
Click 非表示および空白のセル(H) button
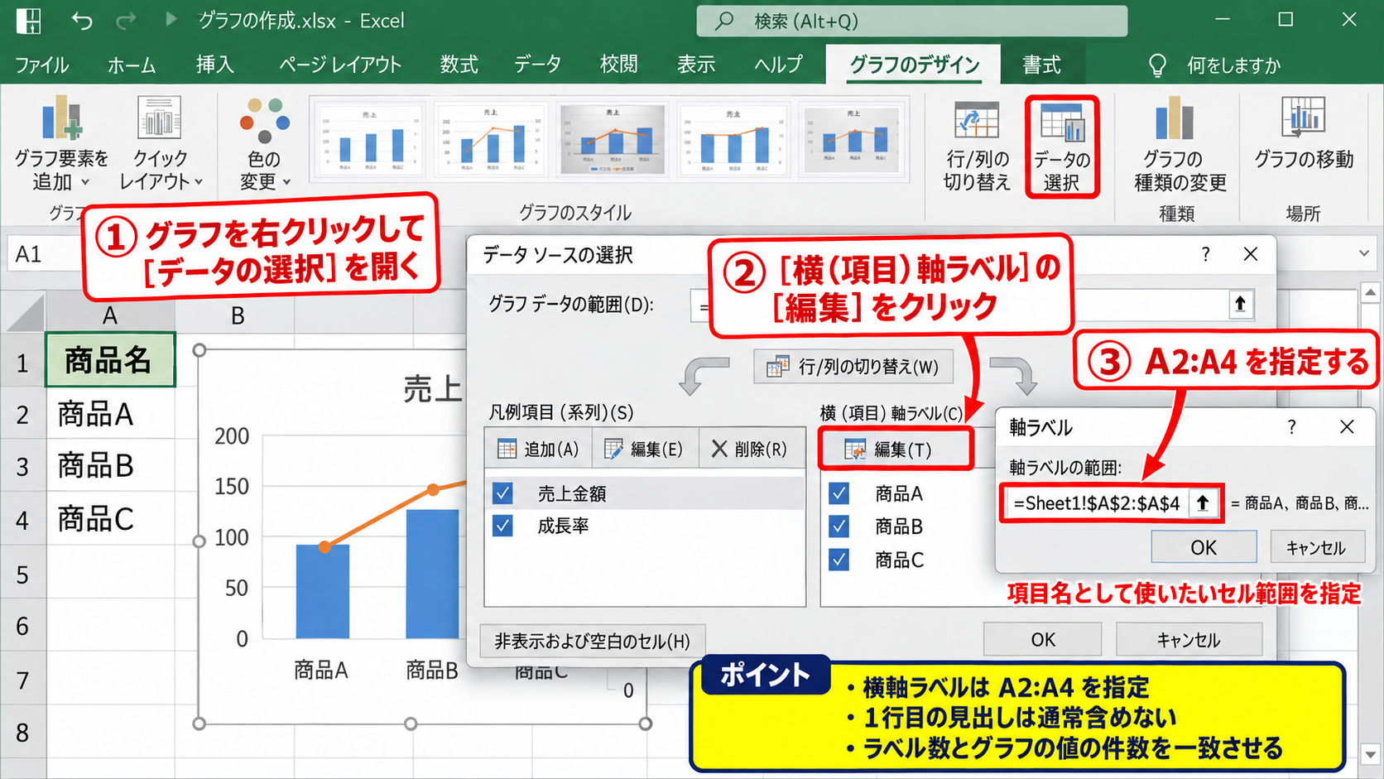coord(593,641)
